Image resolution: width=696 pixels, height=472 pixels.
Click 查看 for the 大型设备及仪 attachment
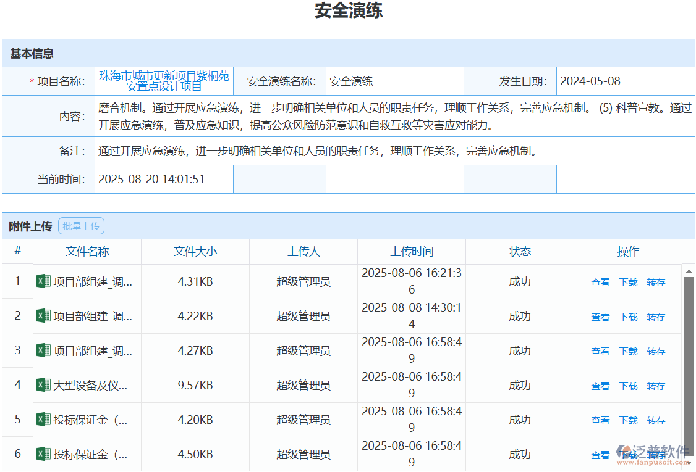(600, 385)
